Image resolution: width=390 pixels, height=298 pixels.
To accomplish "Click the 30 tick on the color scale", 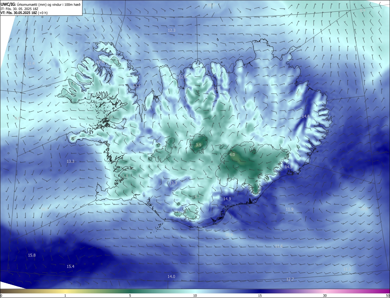I will (x=325, y=296).
